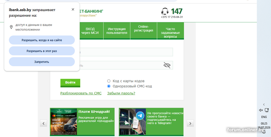Toggle password visibility eye icon
Image resolution: width=271 pixels, height=137 pixels.
pos(167,65)
